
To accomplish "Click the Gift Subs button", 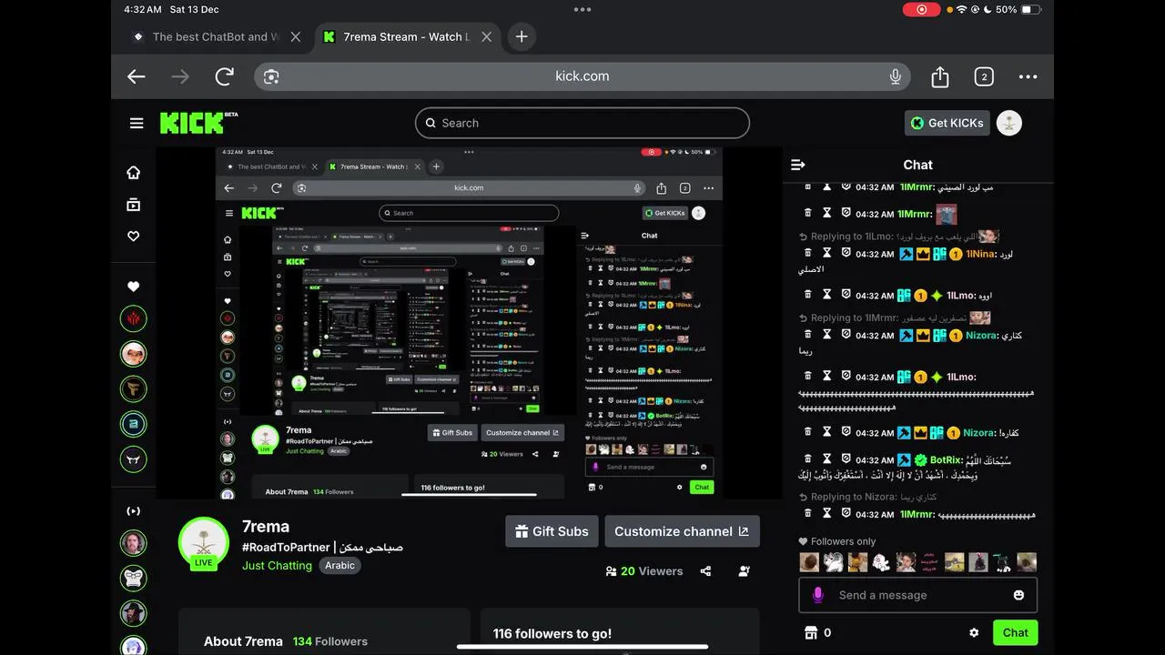I will pyautogui.click(x=552, y=531).
